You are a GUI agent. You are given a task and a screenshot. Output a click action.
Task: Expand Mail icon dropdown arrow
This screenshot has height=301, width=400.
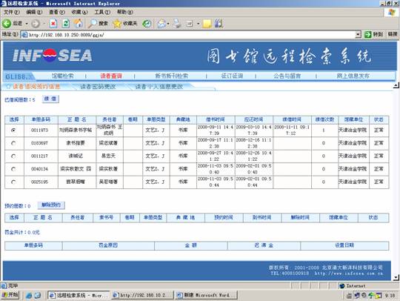tap(168, 24)
